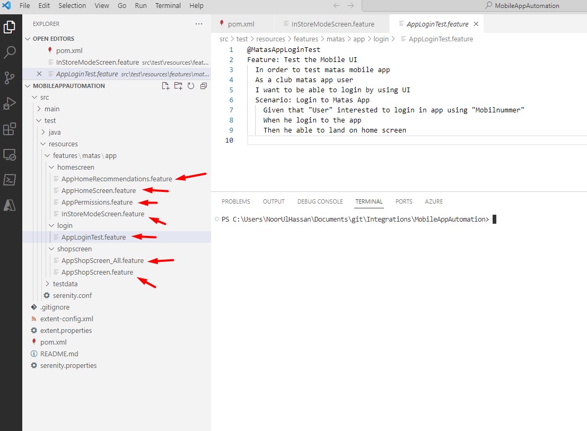This screenshot has width=587, height=431.
Task: Open AppHomeRecommendations.feature in the tree
Action: pyautogui.click(x=117, y=179)
